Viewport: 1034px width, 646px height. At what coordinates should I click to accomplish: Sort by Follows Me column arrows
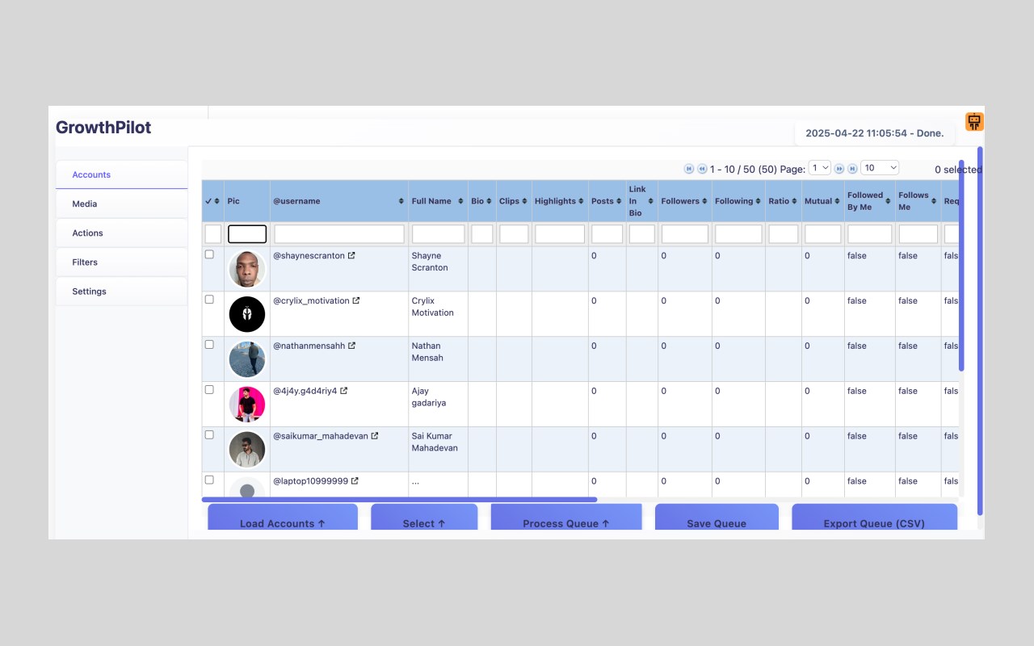click(934, 201)
